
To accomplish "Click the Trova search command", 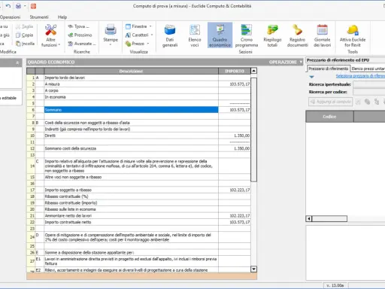I will pos(79,26).
